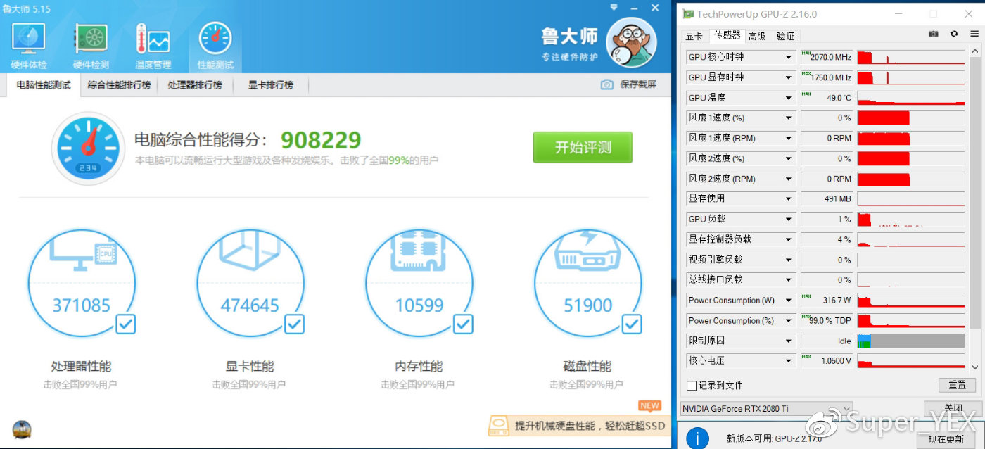Expand the GPU 温度 sensor dropdown
Viewport: 985px width, 449px height.
point(789,98)
